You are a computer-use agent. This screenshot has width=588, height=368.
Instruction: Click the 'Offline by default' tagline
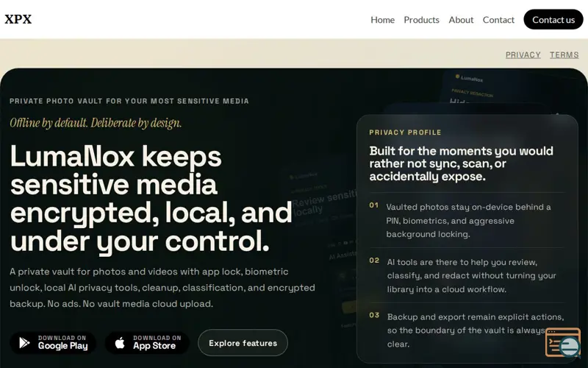point(96,123)
